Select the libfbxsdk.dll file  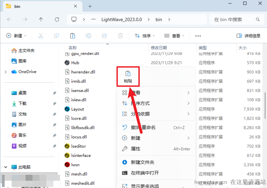pyautogui.click(x=83, y=127)
